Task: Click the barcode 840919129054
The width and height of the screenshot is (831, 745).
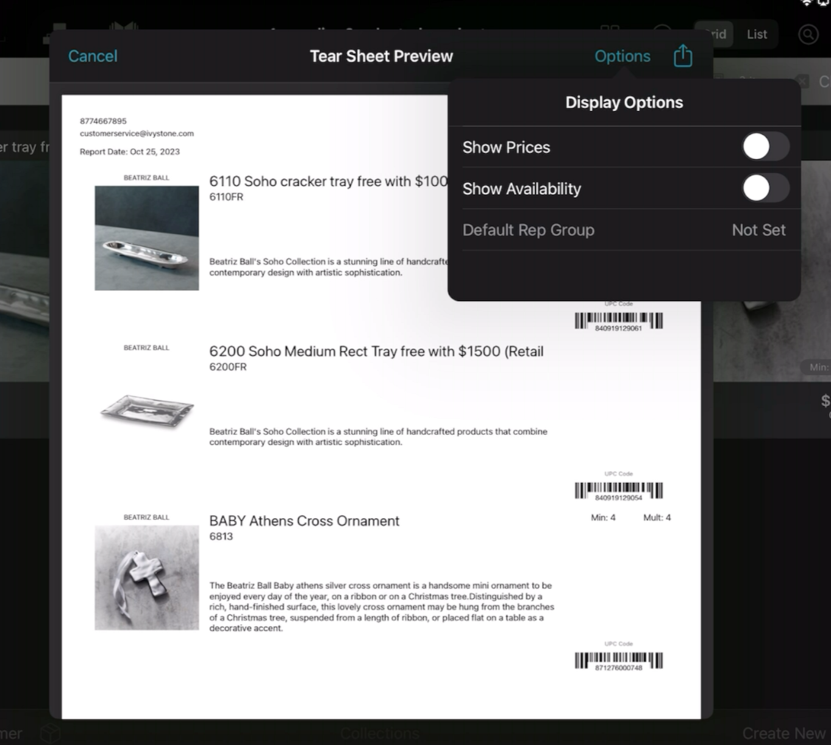Action: (618, 491)
